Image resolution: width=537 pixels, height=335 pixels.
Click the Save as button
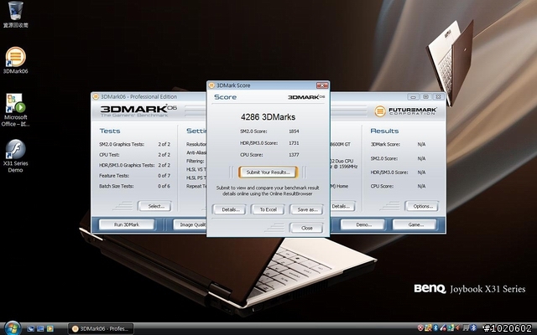point(306,209)
